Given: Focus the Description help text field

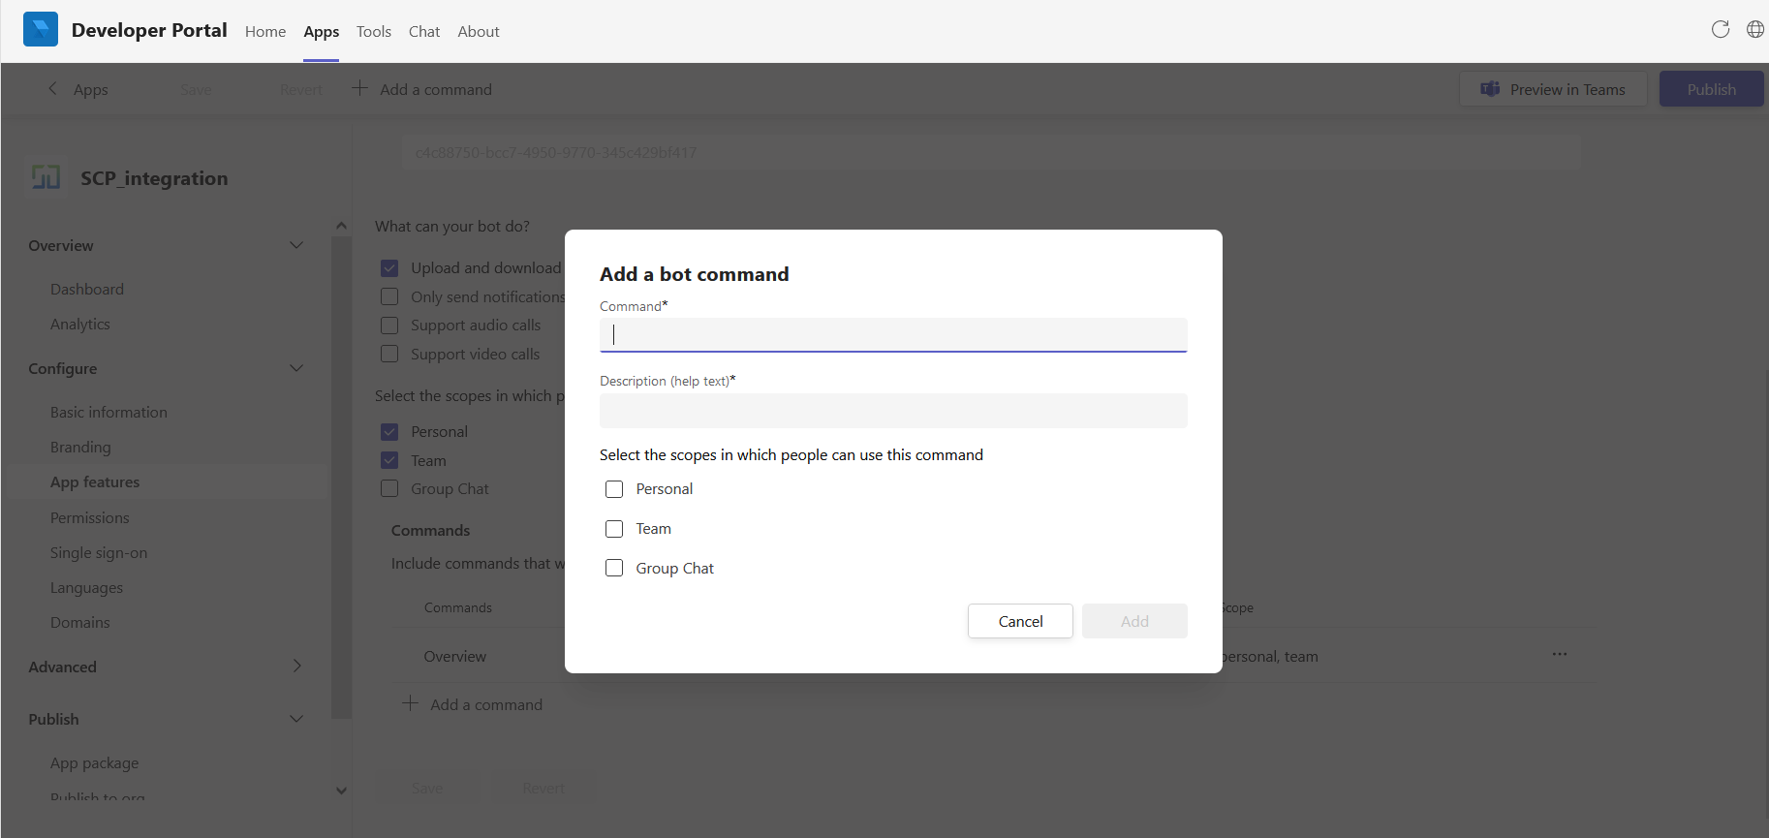Looking at the screenshot, I should tap(892, 411).
